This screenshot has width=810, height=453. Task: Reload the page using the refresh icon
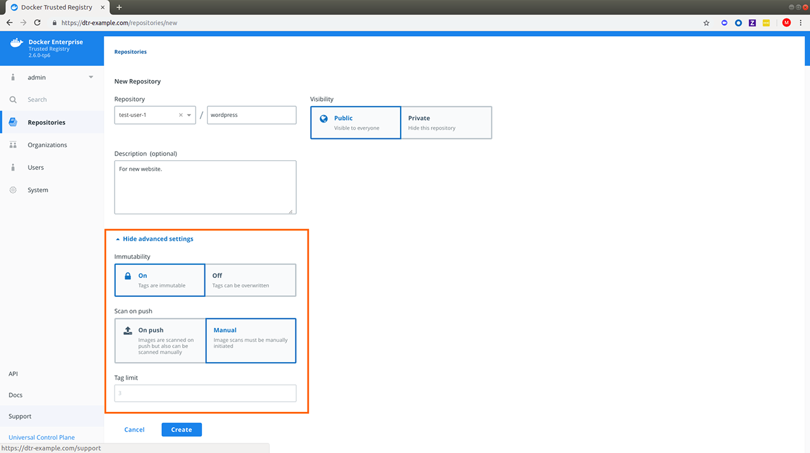[37, 23]
